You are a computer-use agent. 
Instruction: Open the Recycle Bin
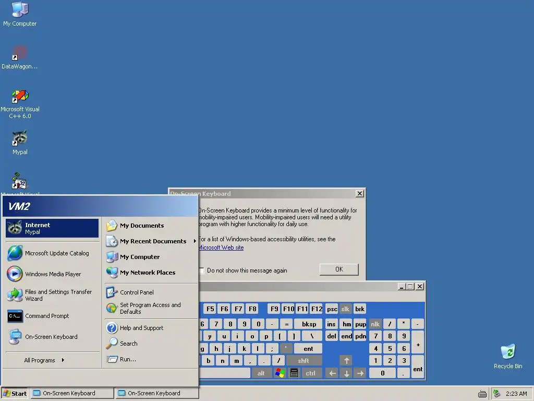508,356
